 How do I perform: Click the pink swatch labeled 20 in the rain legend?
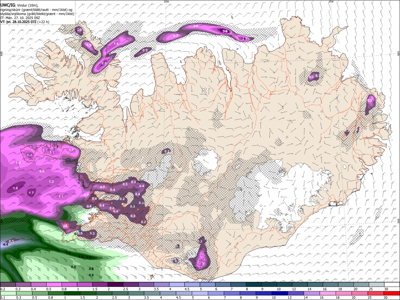point(359,293)
